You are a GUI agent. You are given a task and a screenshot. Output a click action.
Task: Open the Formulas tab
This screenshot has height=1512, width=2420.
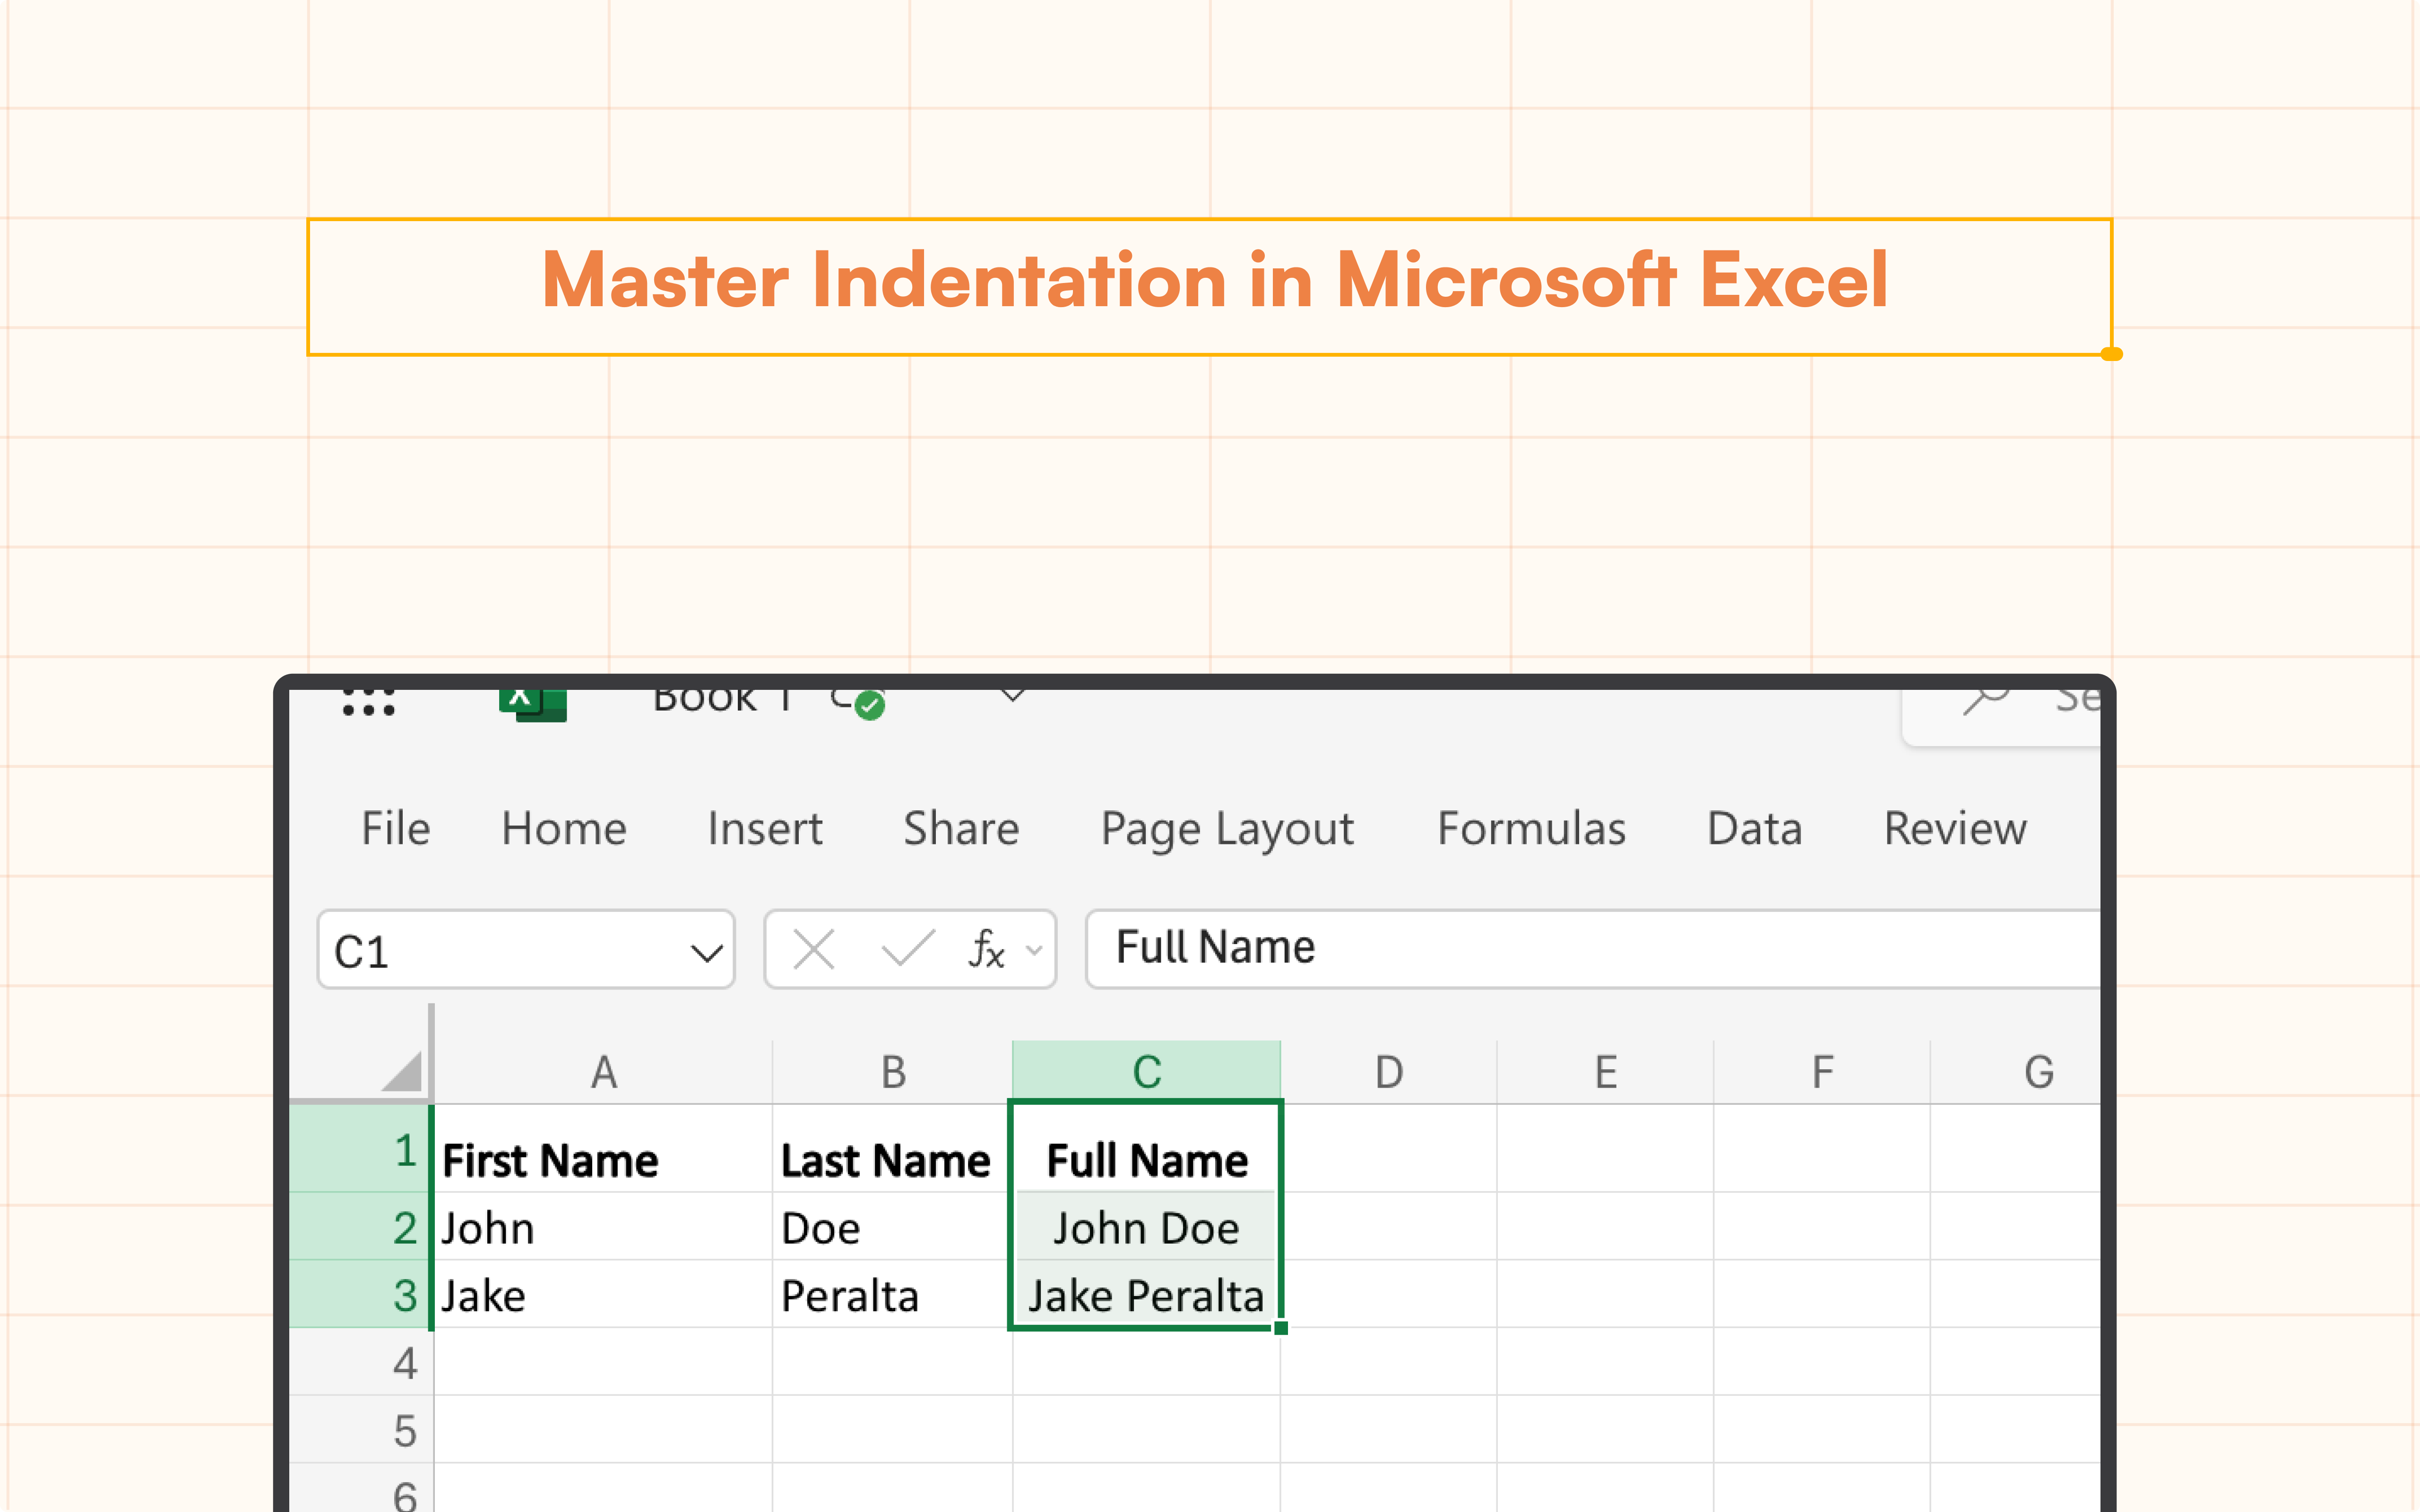[1531, 828]
